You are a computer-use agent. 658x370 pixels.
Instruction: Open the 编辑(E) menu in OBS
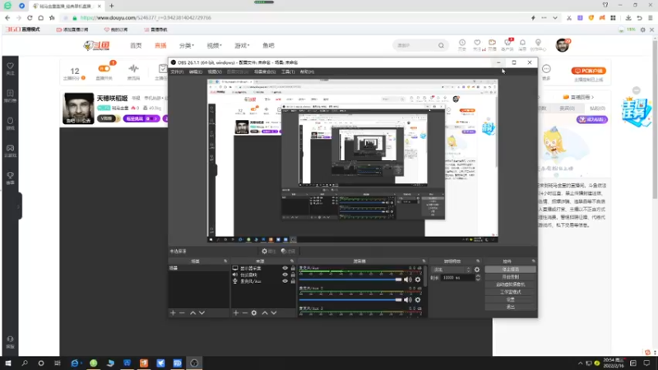(x=196, y=72)
